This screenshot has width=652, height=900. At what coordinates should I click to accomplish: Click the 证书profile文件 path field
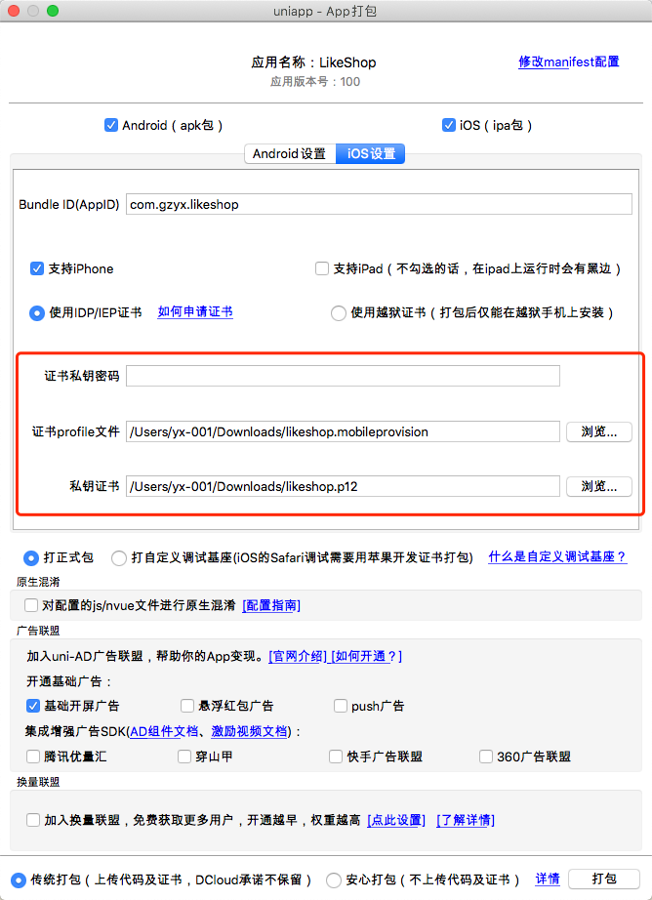click(x=343, y=431)
